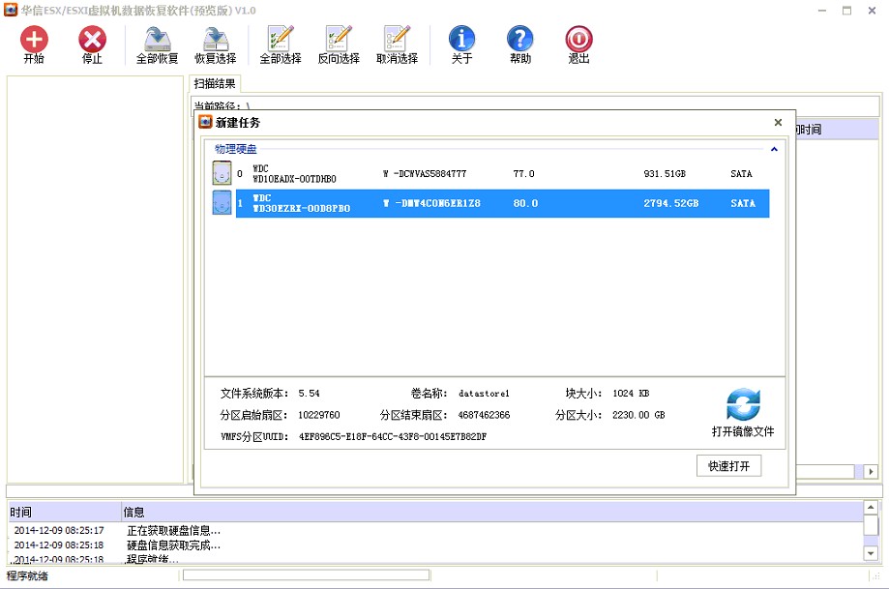The width and height of the screenshot is (889, 589).
Task: Click block size 1024 KB value
Action: tap(631, 393)
